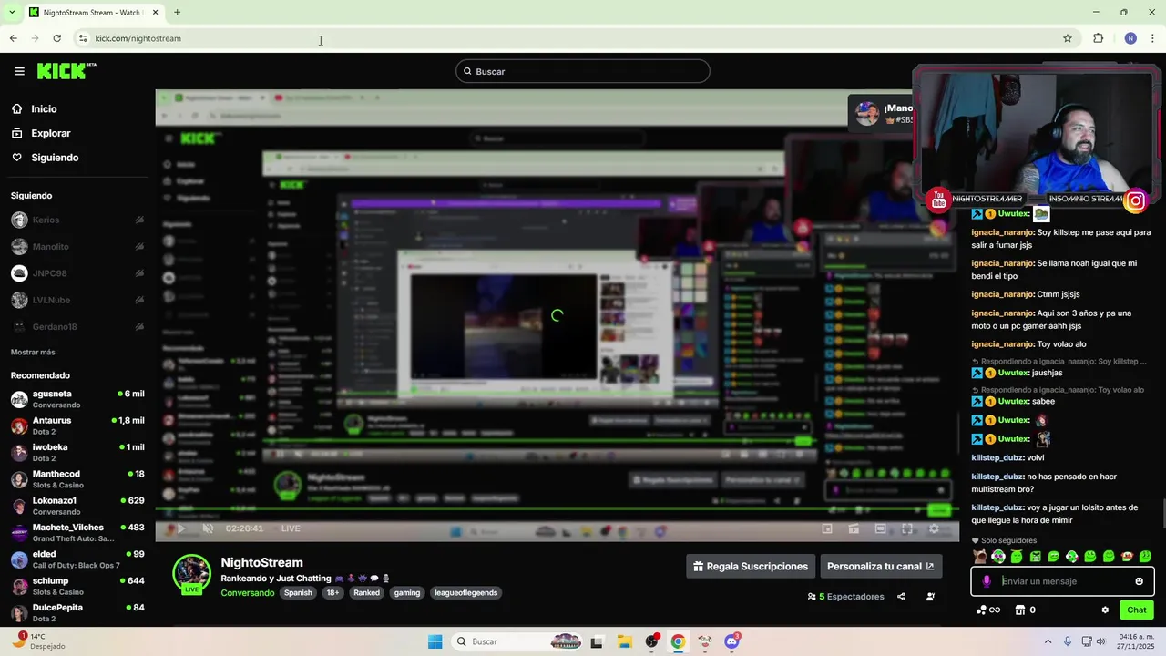This screenshot has width=1166, height=656.
Task: Toggle notifications for LVLNube
Action: coord(139,300)
